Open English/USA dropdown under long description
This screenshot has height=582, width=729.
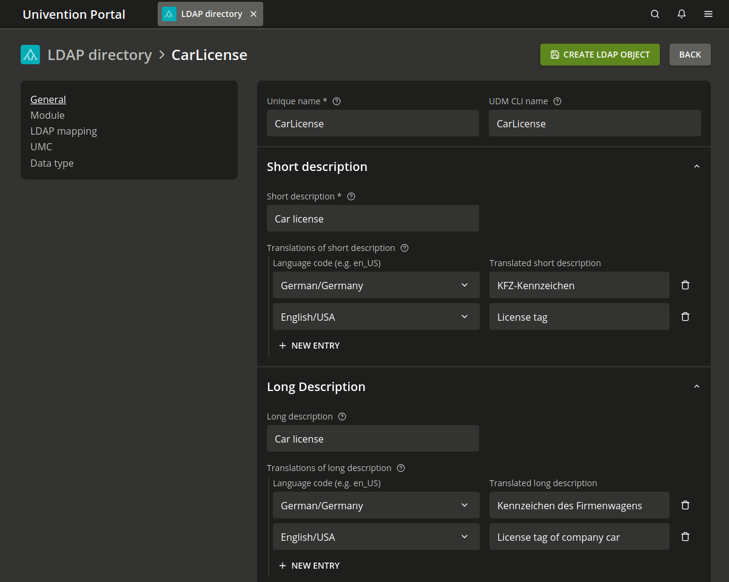click(x=376, y=537)
